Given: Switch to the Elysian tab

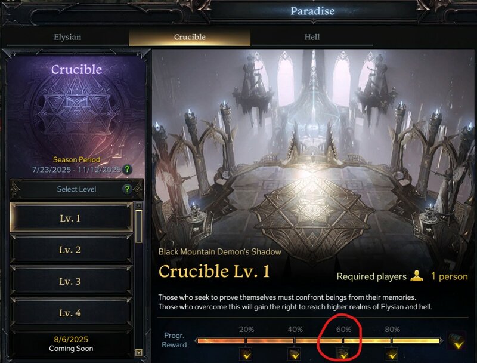Looking at the screenshot, I should 67,37.
